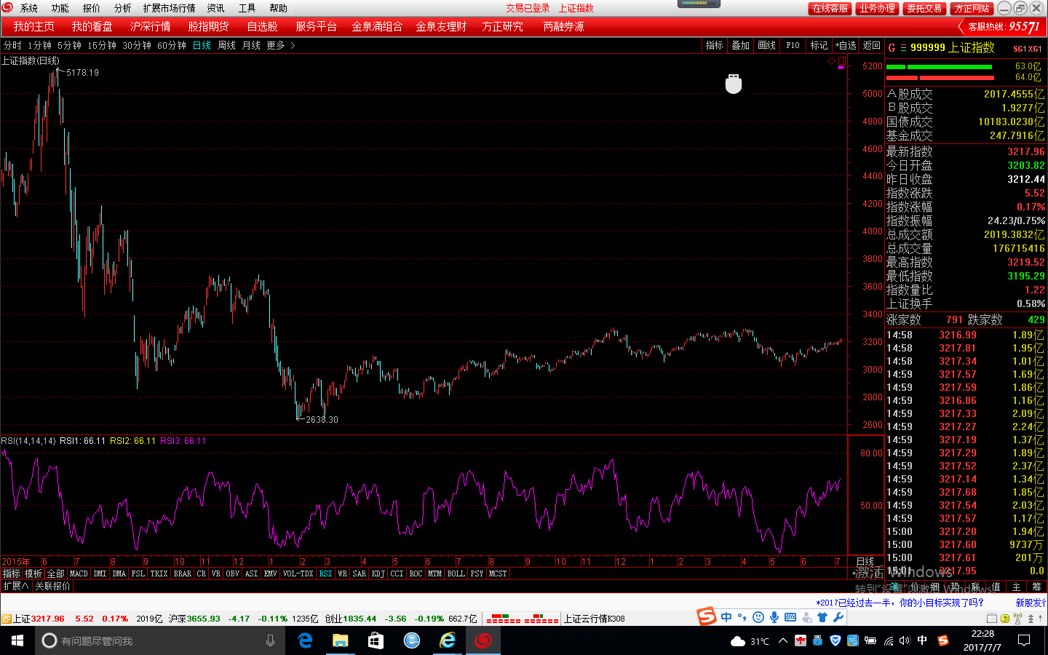Click the +自选 add to watchlist button

846,45
